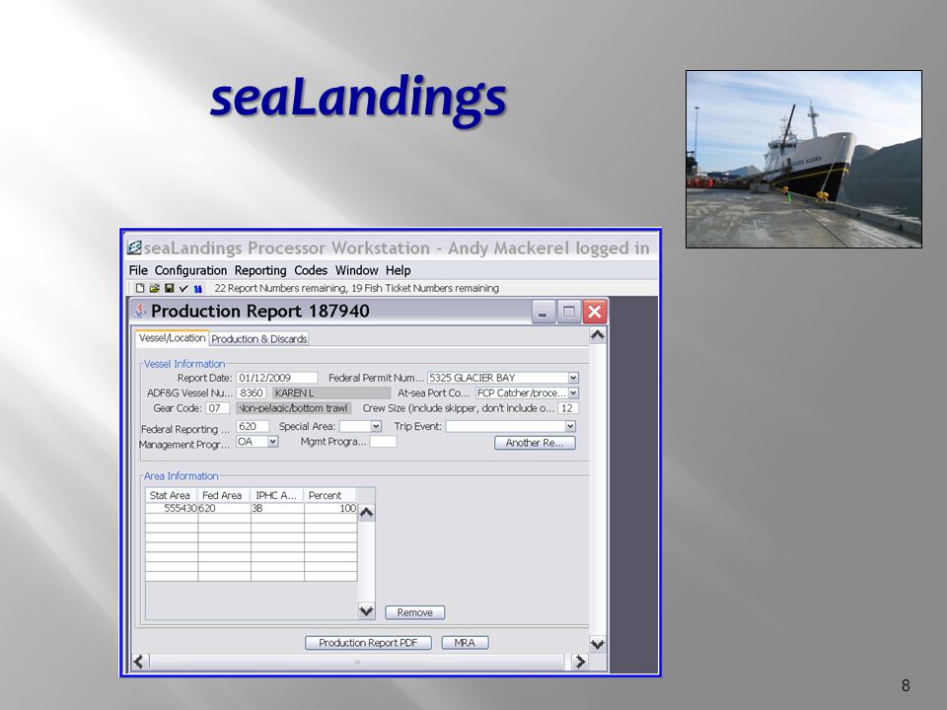
Task: Click the blue binoculars search toolbar icon
Action: click(x=197, y=289)
